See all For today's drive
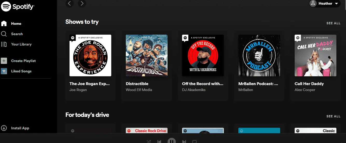Image resolution: width=346 pixels, height=143 pixels. point(333,116)
